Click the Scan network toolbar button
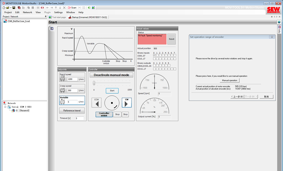The height and width of the screenshot is (171, 283). 72,8
